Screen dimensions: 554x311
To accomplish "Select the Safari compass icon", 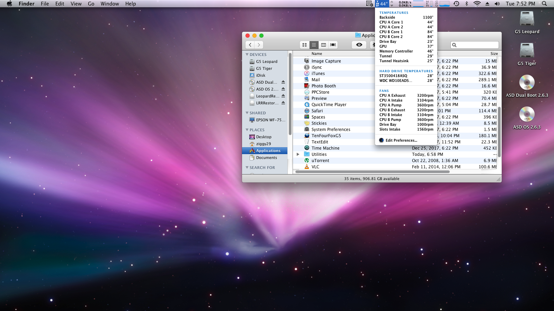I will click(307, 111).
